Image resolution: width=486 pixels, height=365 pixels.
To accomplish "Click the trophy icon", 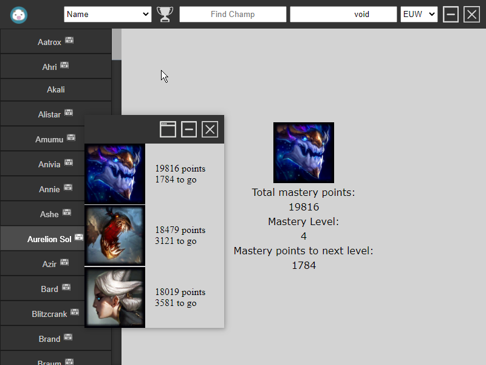I will click(165, 14).
